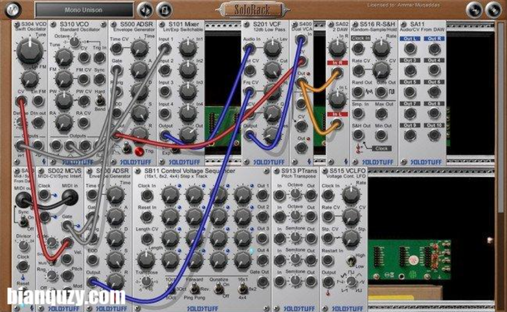Click the Out R jack on SA11

[434, 48]
